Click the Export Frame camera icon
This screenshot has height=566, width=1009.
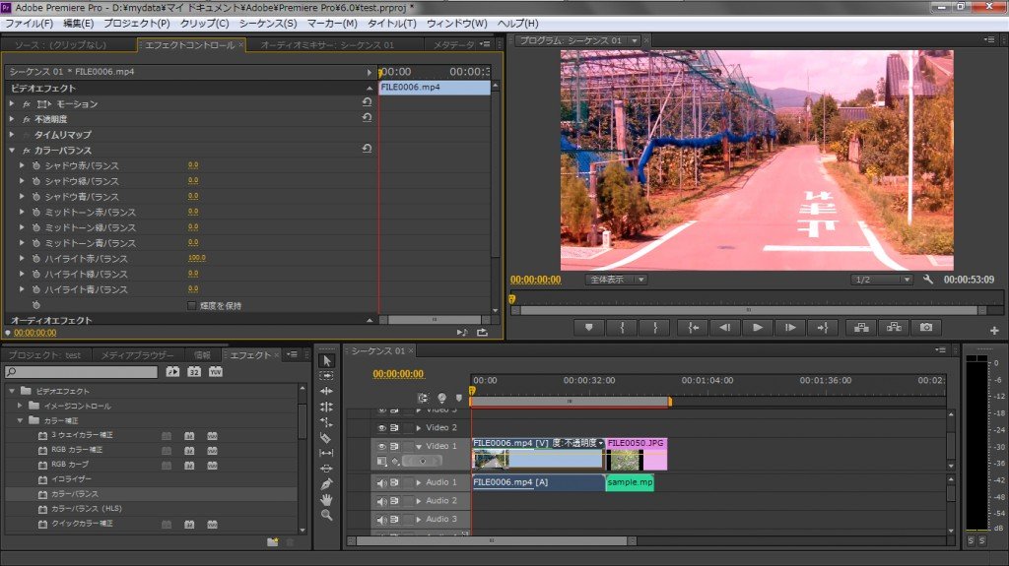click(x=926, y=328)
